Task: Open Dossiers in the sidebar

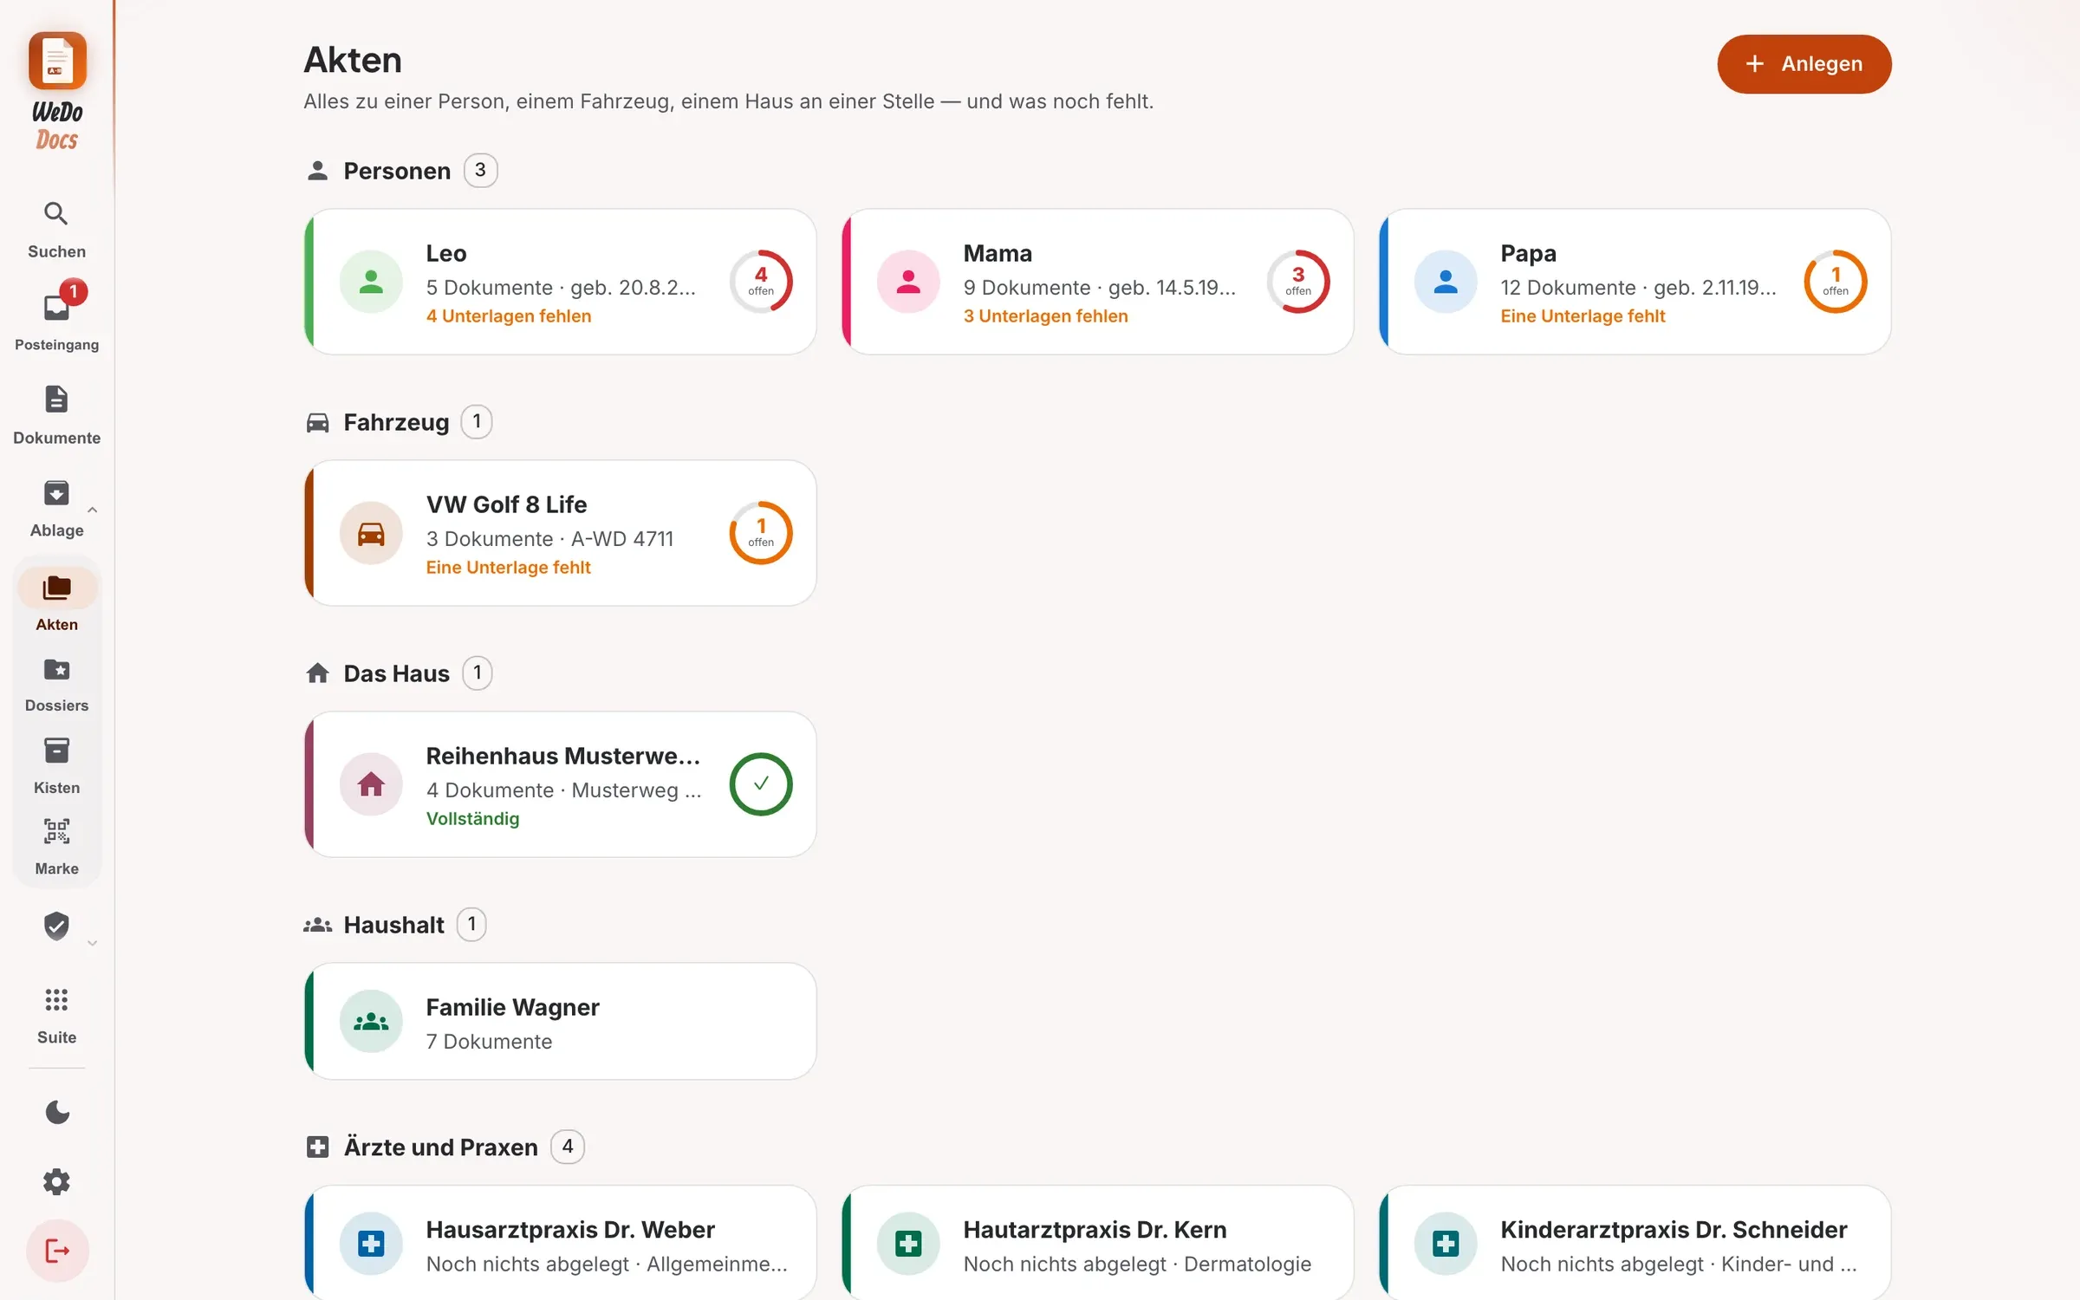Action: (56, 685)
